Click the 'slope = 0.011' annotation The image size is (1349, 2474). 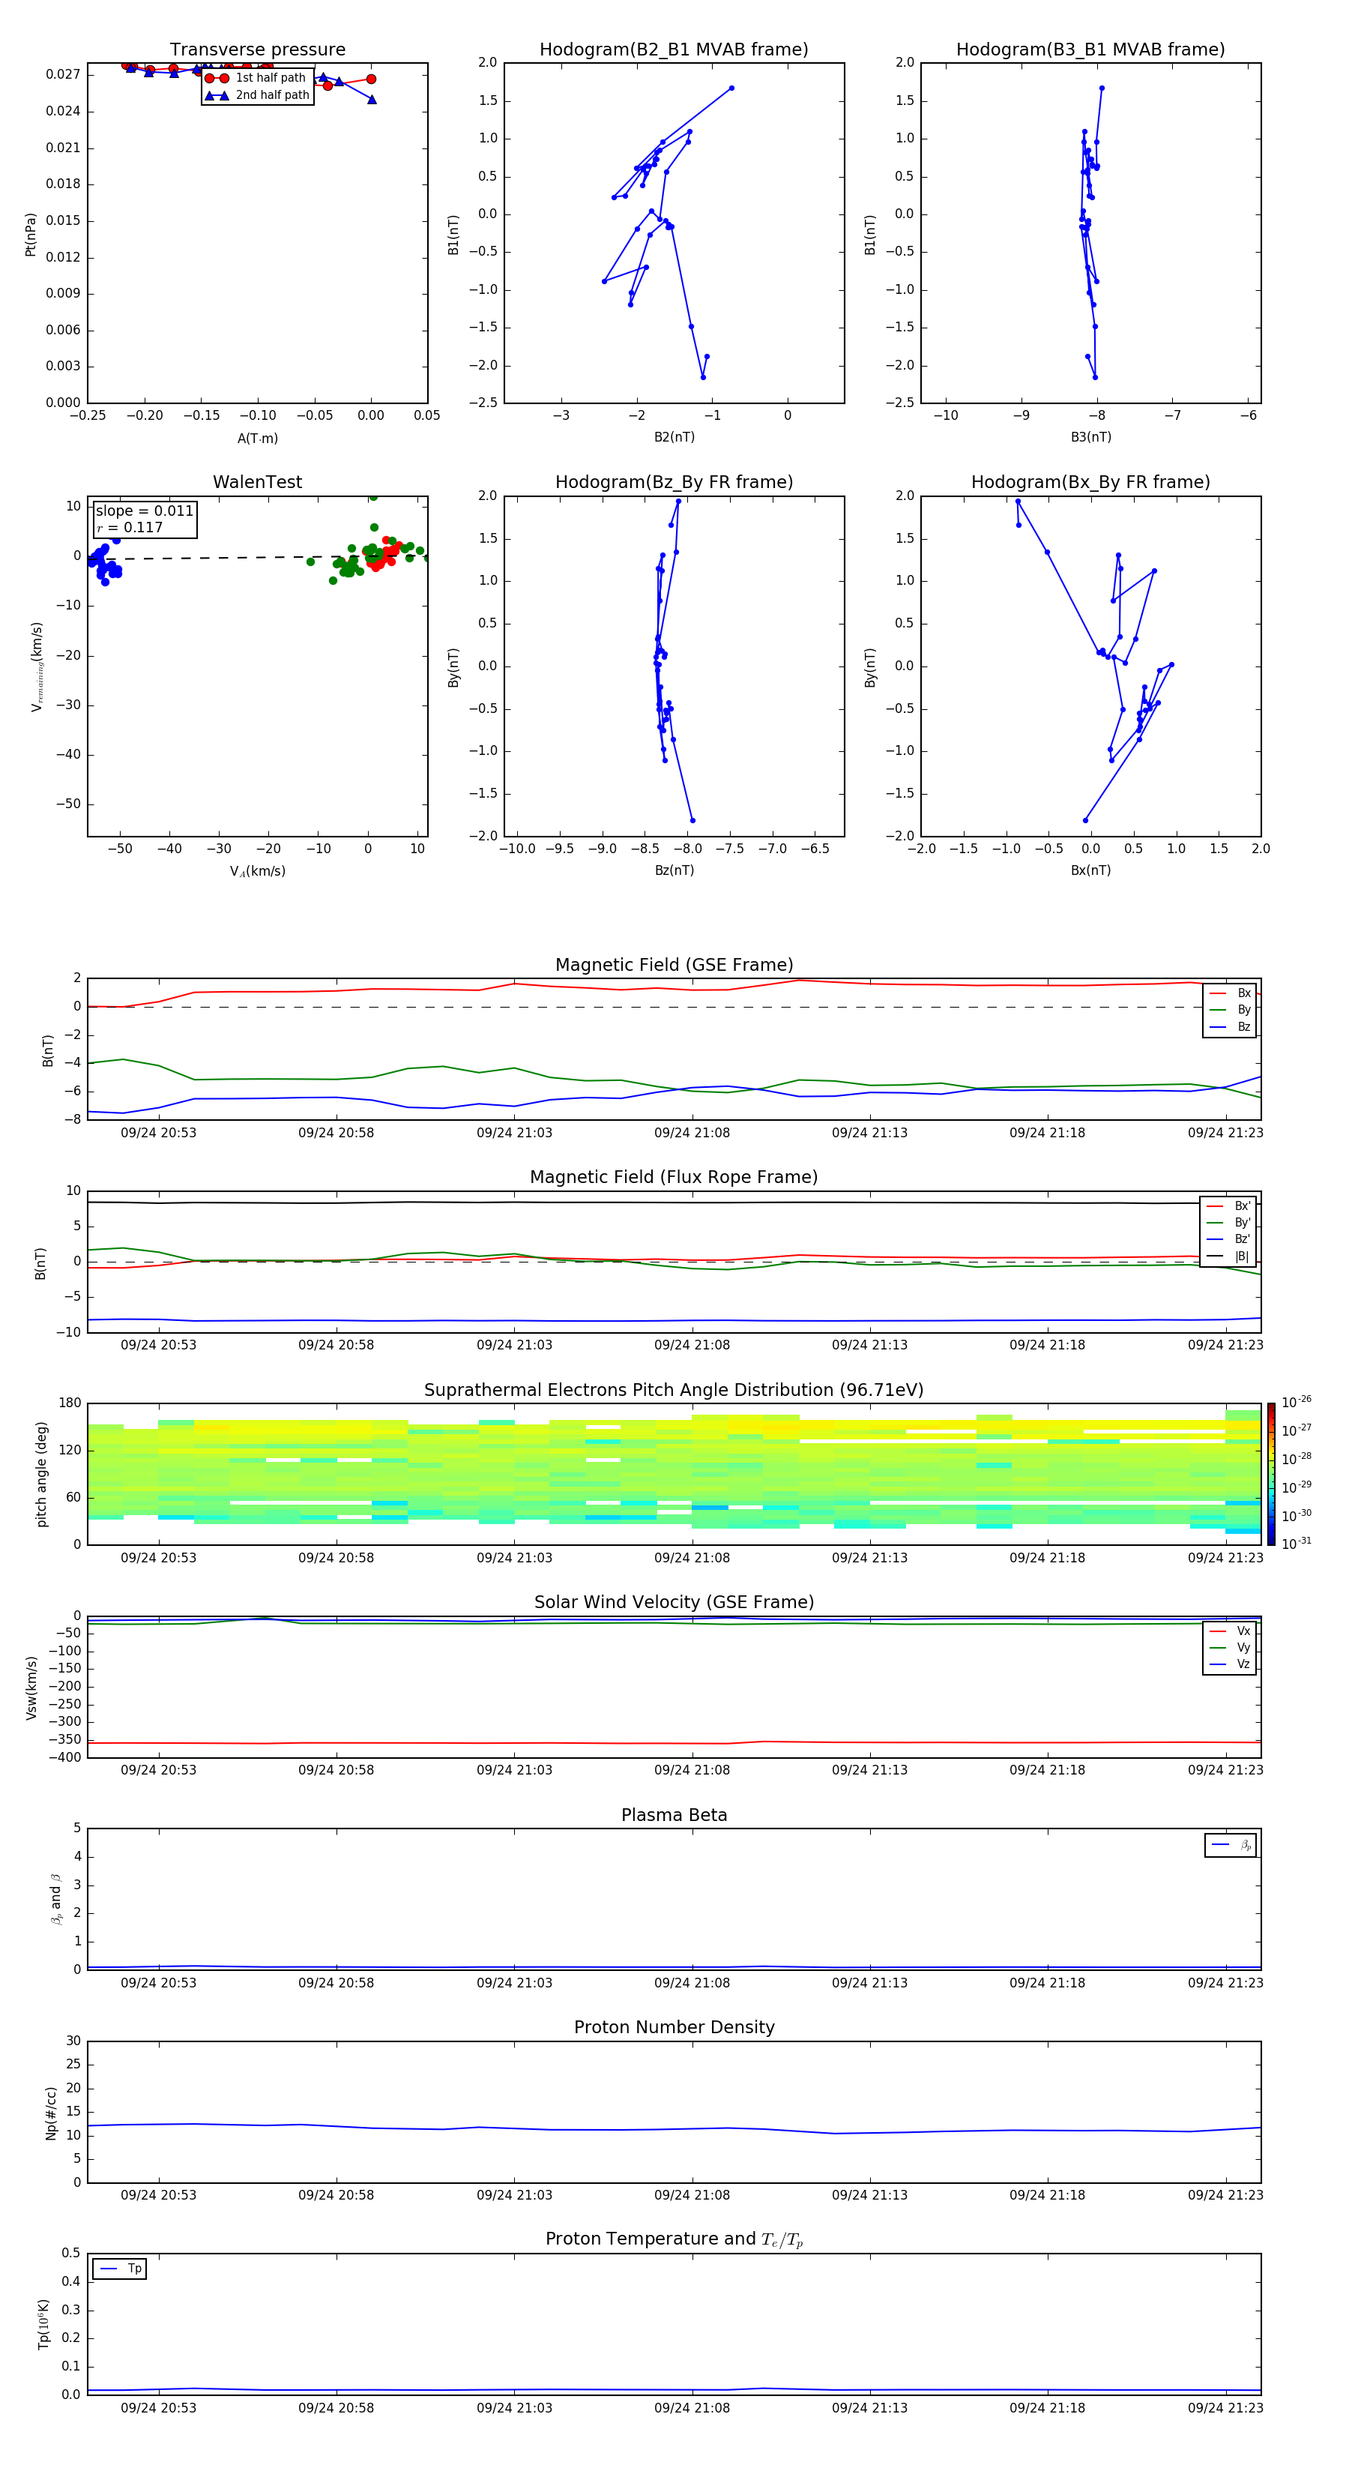(x=144, y=511)
